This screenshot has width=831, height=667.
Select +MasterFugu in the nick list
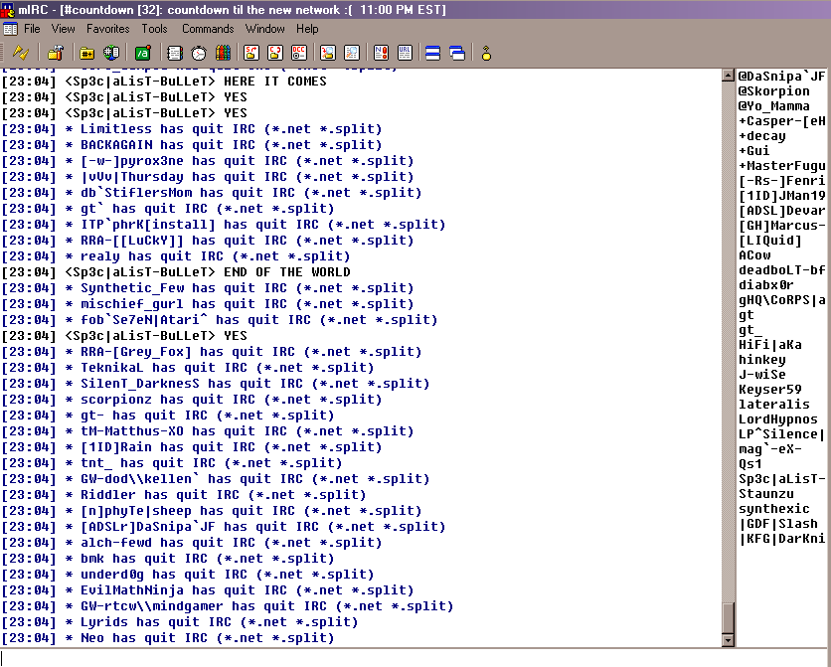point(781,166)
